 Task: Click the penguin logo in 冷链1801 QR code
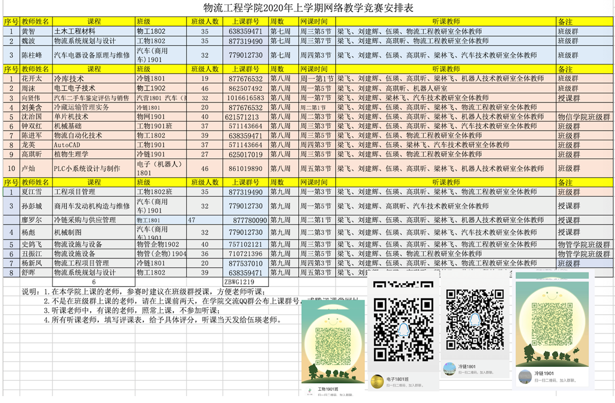474,318
